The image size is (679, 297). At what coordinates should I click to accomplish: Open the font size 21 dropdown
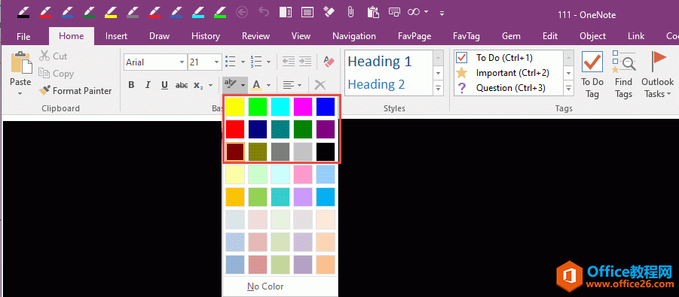tap(216, 62)
